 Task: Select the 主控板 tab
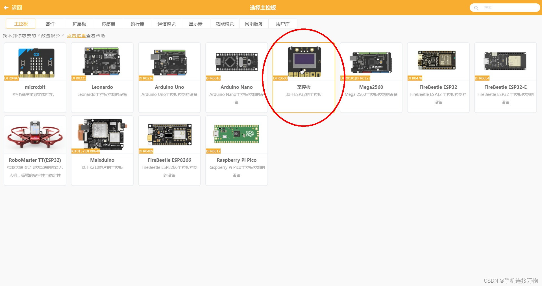coord(21,24)
